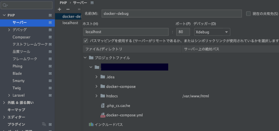This screenshot has width=279, height=131.
Task: Click PHP in the breadcrumb path
Action: point(63,3)
